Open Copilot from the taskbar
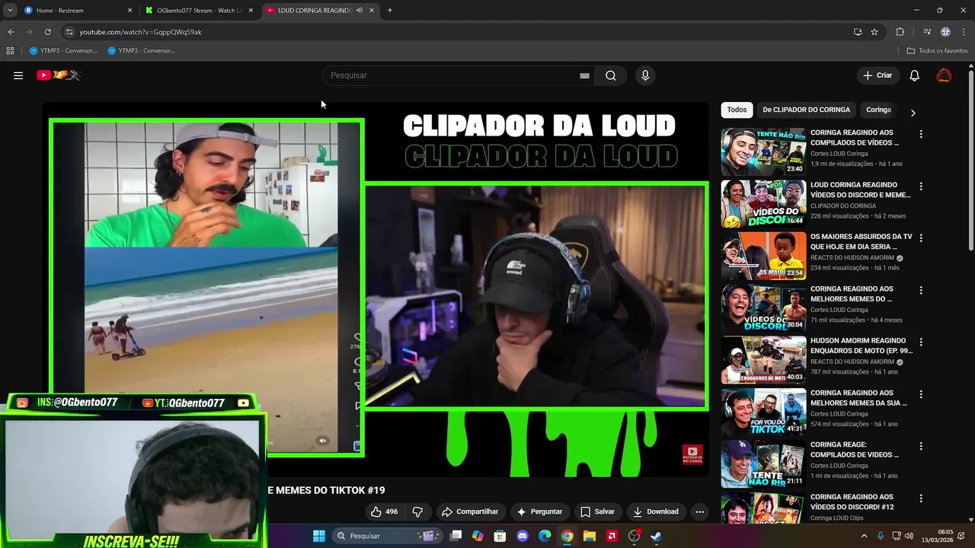This screenshot has width=975, height=548. (478, 536)
